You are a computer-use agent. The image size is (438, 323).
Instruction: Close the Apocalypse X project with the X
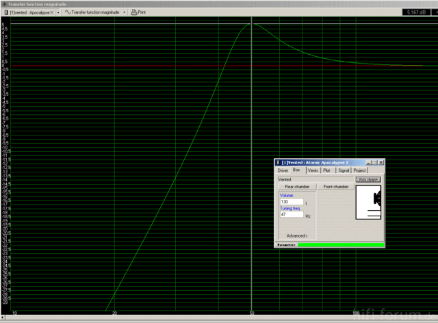[51, 12]
